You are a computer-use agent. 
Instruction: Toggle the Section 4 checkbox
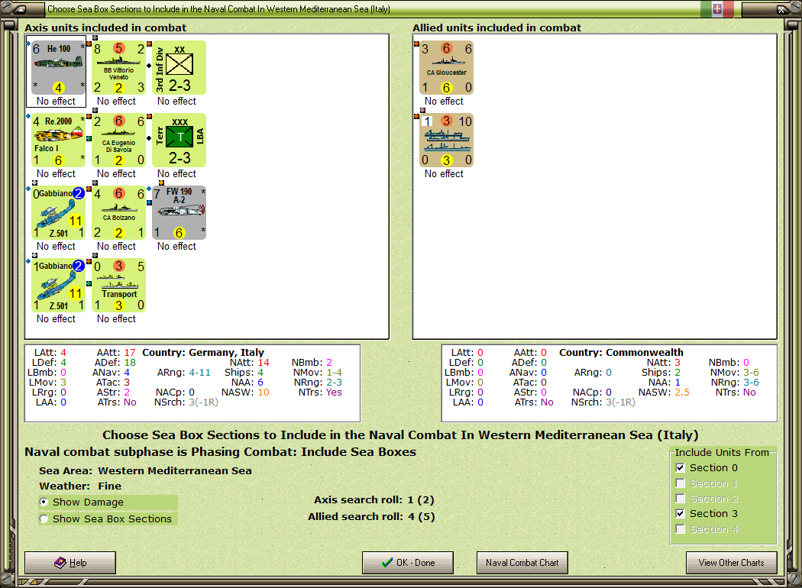tap(681, 529)
